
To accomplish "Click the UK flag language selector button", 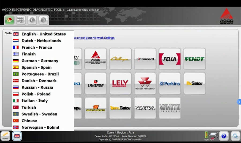I will coord(17,136).
